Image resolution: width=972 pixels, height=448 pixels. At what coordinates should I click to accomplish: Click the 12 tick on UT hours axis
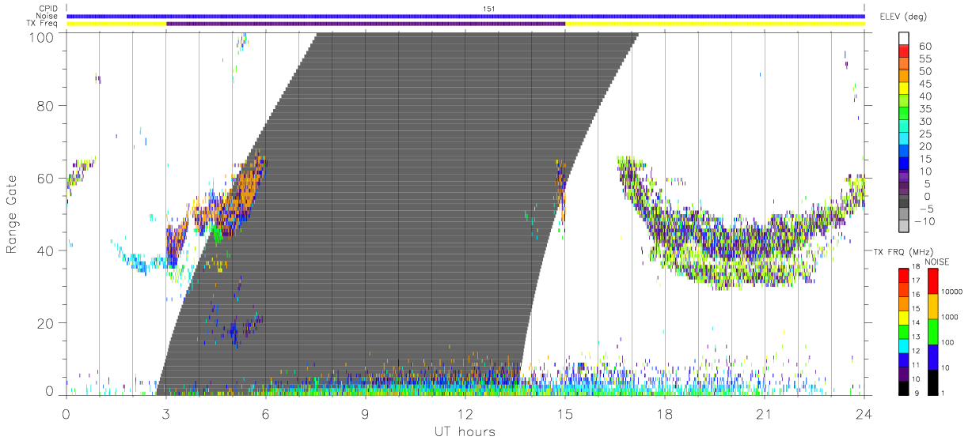click(x=465, y=413)
